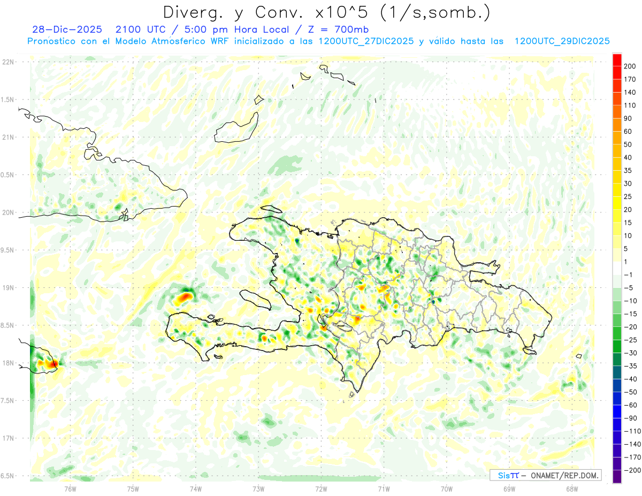Click the "200" value on the color scale
The image size is (642, 496).
630,66
